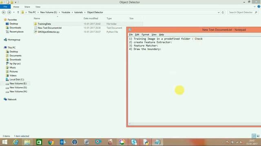Open Notepad taskbar icon
The width and height of the screenshot is (261, 146).
[x=157, y=142]
